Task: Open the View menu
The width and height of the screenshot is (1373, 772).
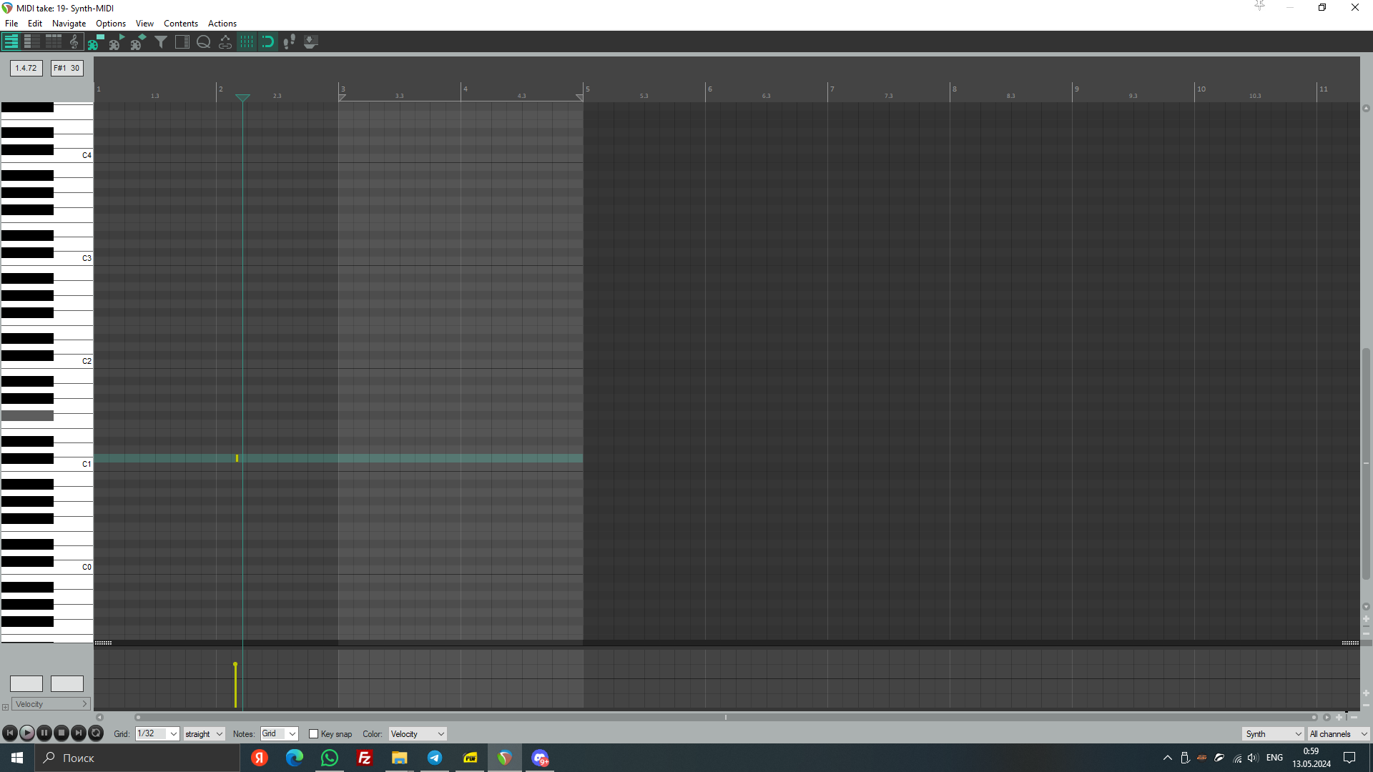Action: [x=144, y=24]
